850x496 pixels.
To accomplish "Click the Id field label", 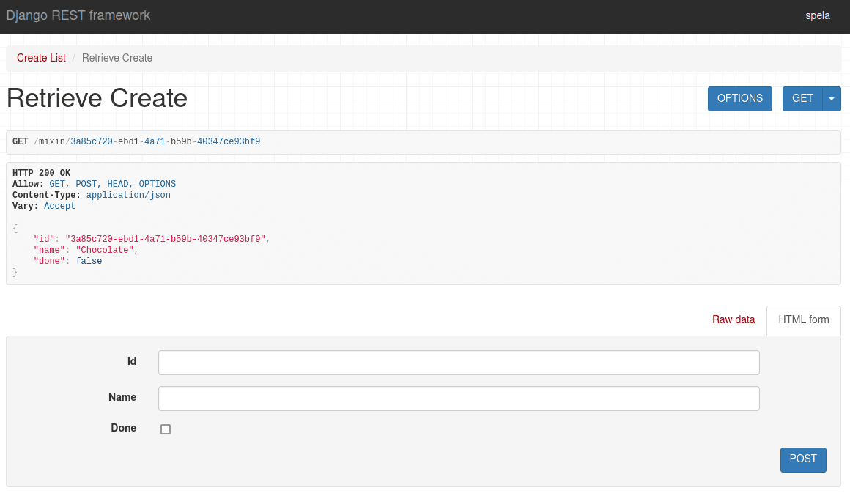I will [x=132, y=362].
